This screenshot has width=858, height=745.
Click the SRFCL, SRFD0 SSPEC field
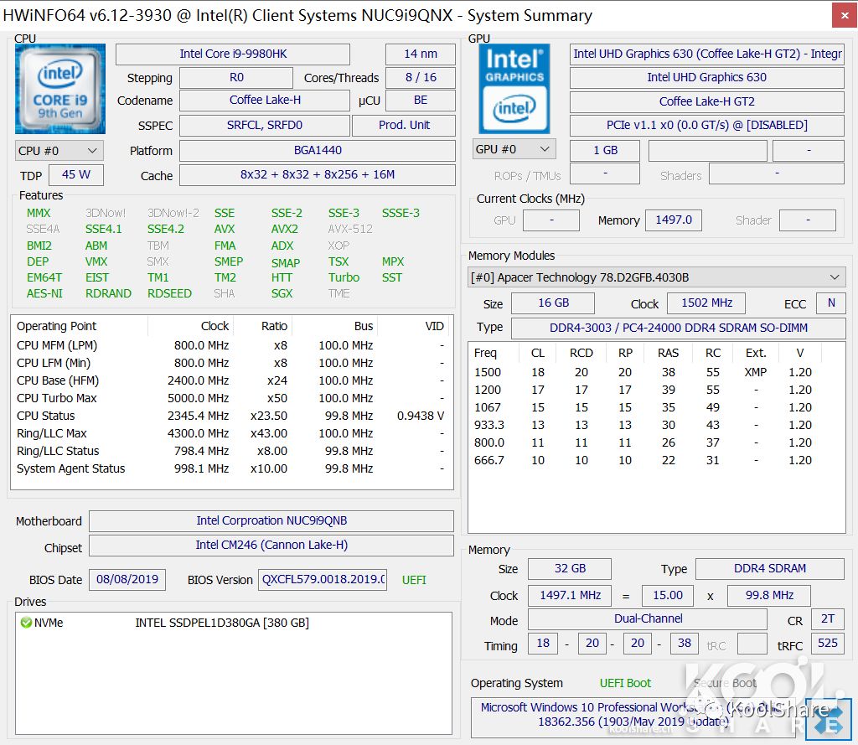click(265, 126)
